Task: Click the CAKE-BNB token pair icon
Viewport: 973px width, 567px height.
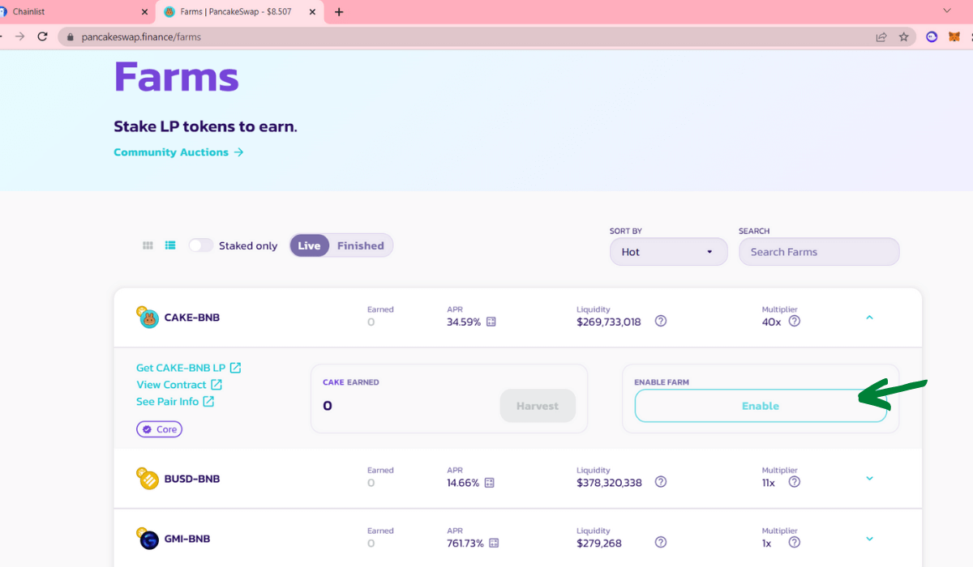Action: [x=148, y=318]
